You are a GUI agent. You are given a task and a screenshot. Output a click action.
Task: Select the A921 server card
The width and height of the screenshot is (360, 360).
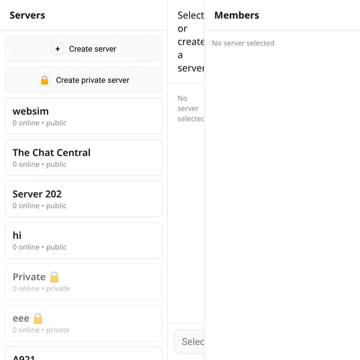pos(83,353)
